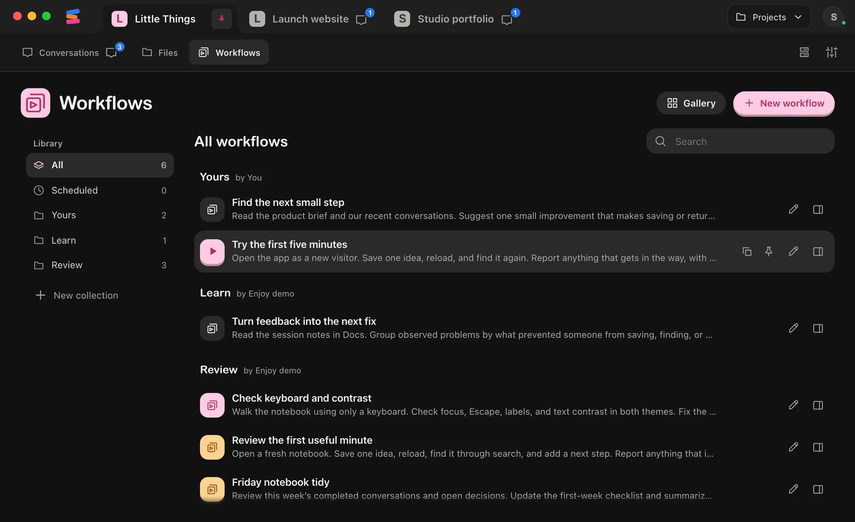Open side panel for Friday notebook tidy
The image size is (855, 522).
(818, 489)
